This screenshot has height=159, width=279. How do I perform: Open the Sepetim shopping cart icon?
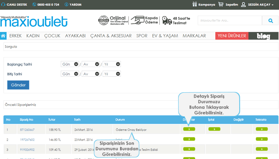220,4
